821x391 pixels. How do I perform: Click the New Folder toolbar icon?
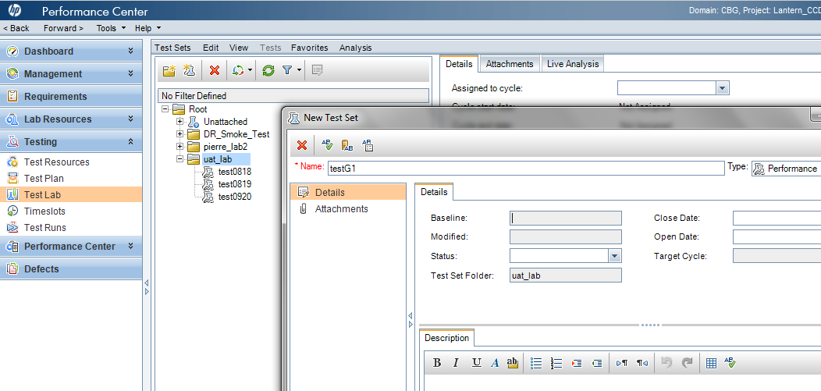pos(169,70)
